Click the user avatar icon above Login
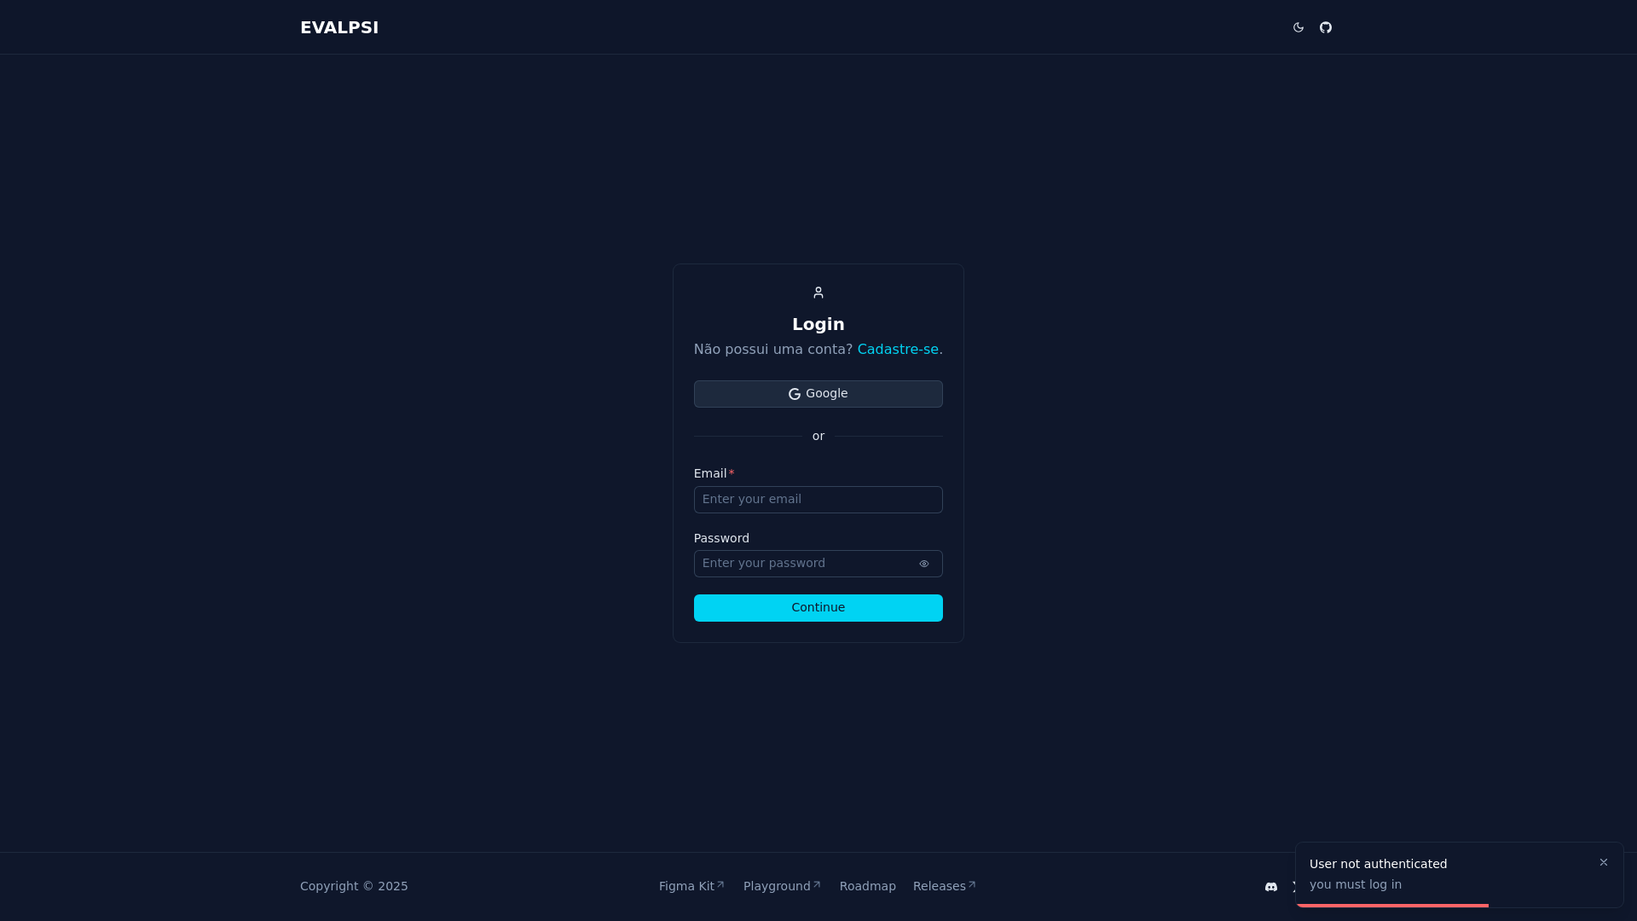 click(818, 293)
